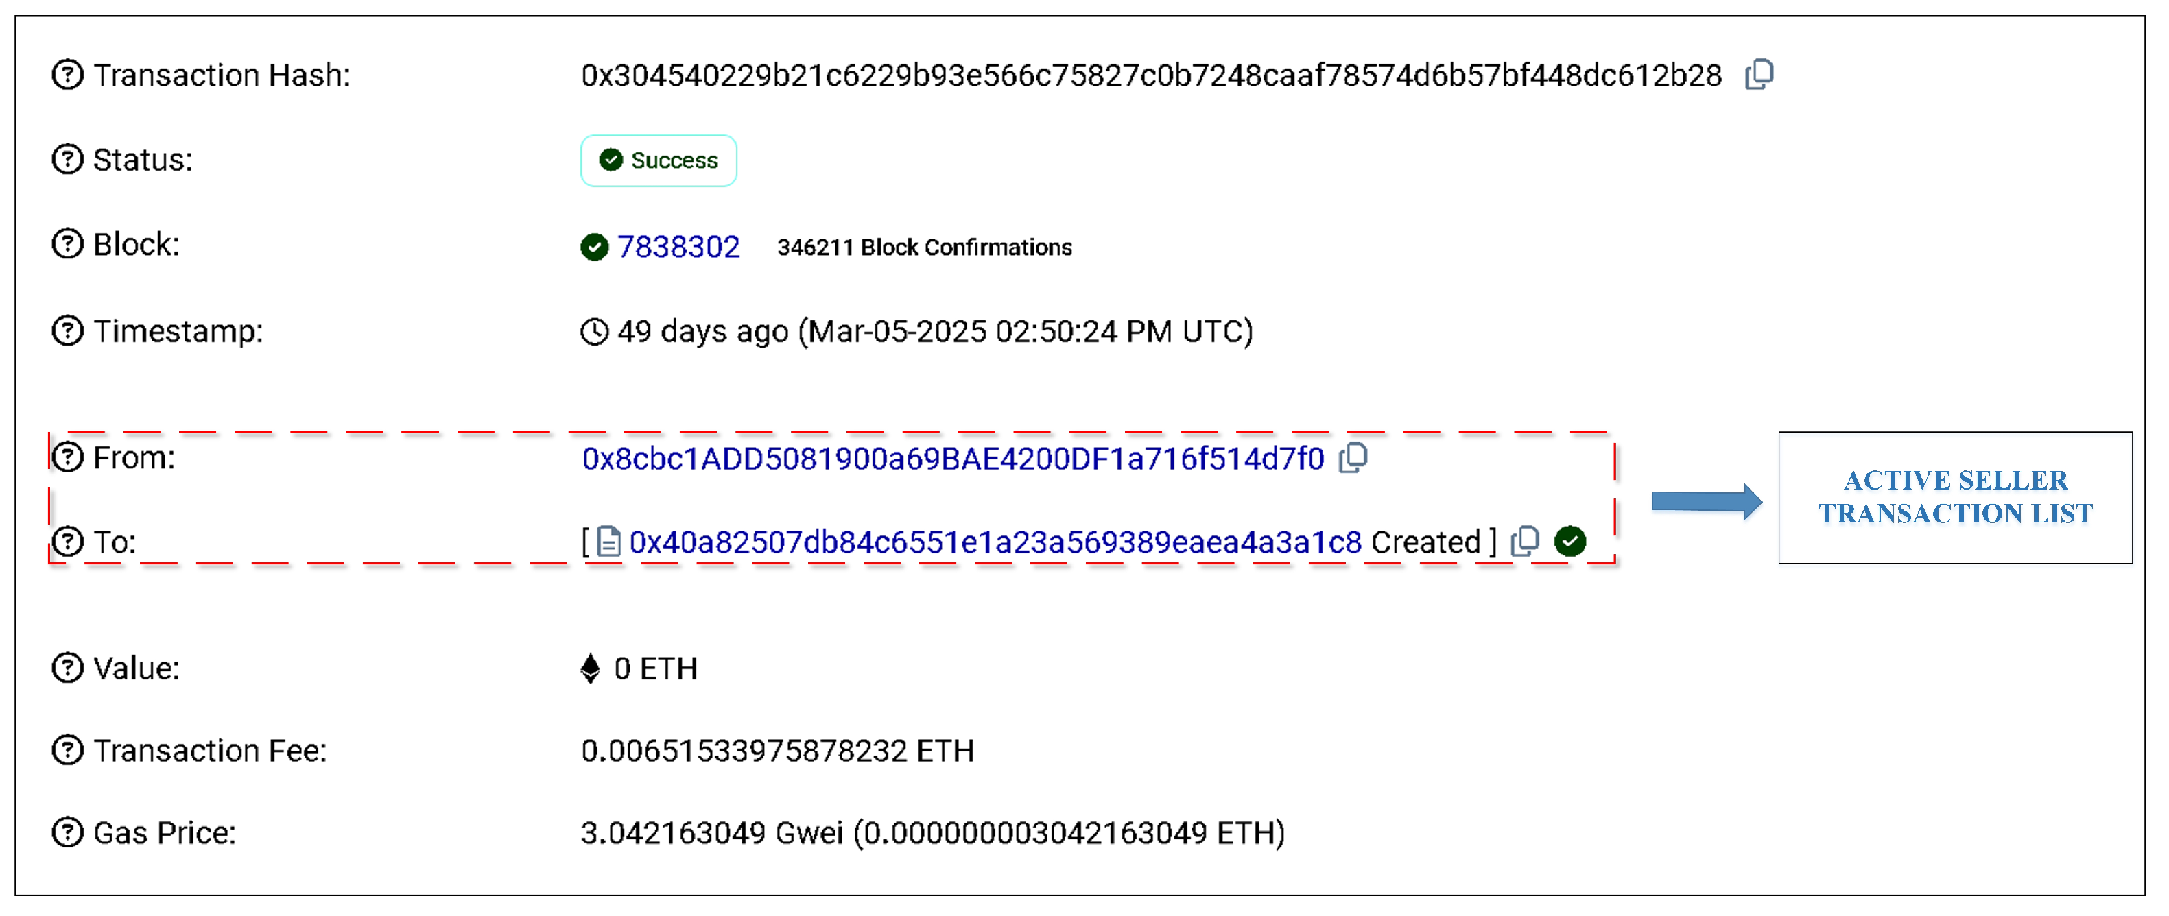Click the help icon beside Timestamp
2169x916 pixels.
67,331
